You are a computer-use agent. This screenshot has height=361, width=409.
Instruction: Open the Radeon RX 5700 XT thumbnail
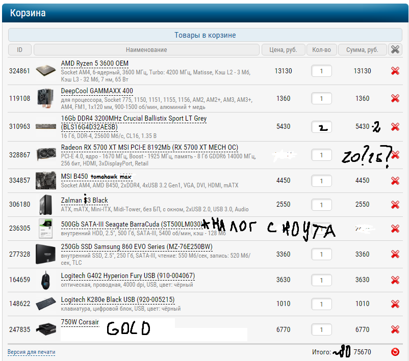(x=46, y=154)
